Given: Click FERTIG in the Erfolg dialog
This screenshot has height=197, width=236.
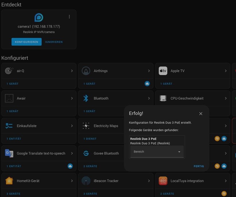Looking at the screenshot, I should [x=199, y=166].
